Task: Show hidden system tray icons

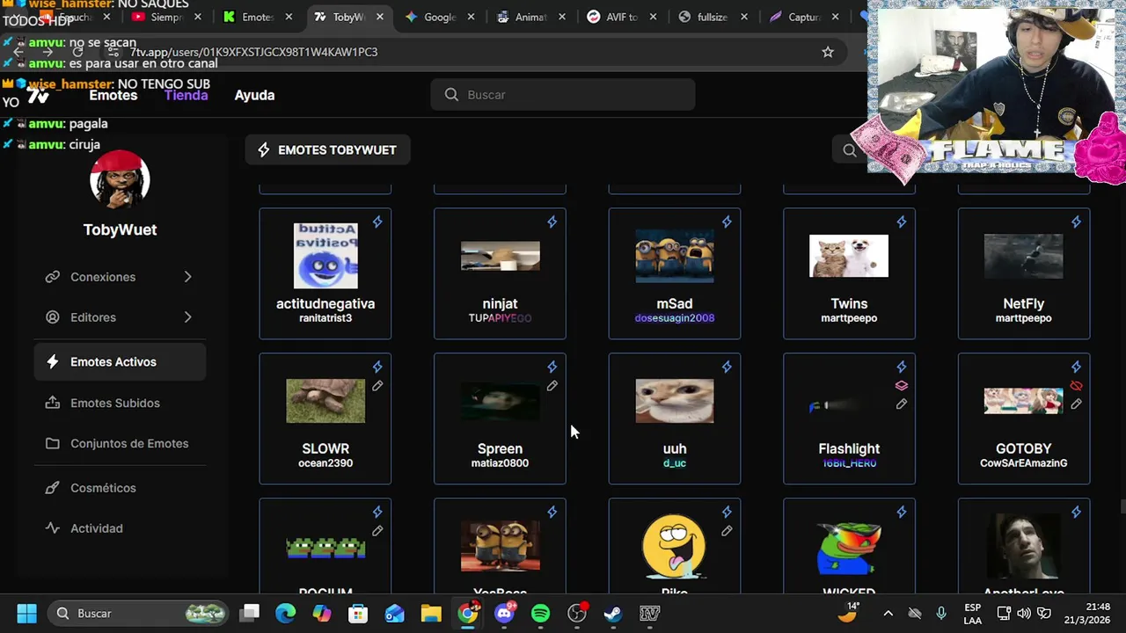Action: (x=888, y=614)
